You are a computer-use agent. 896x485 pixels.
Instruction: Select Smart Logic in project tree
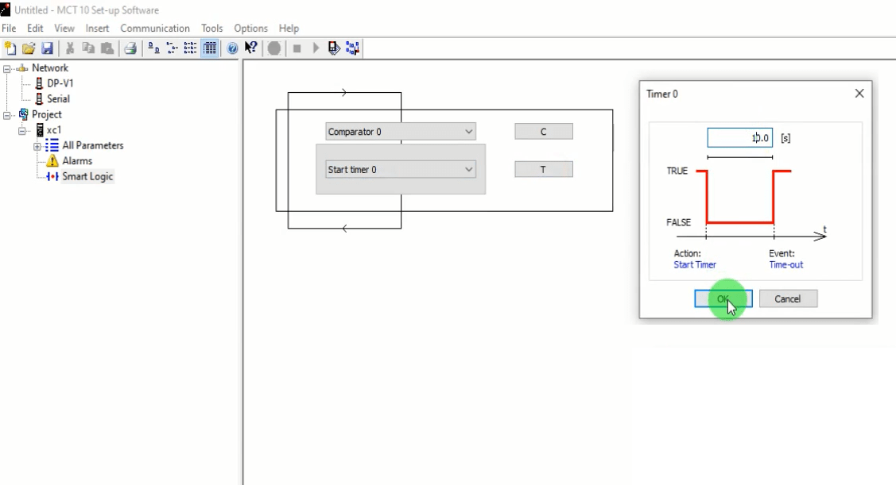coord(87,177)
